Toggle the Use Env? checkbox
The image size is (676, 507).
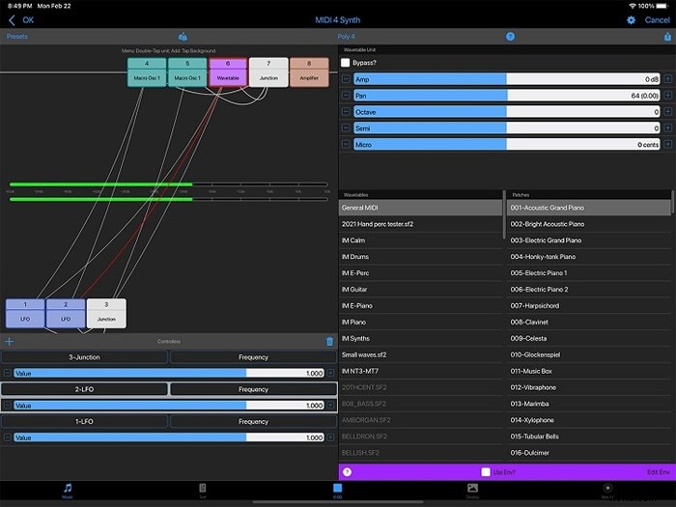pos(486,472)
